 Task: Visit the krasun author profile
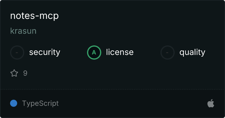23,31
